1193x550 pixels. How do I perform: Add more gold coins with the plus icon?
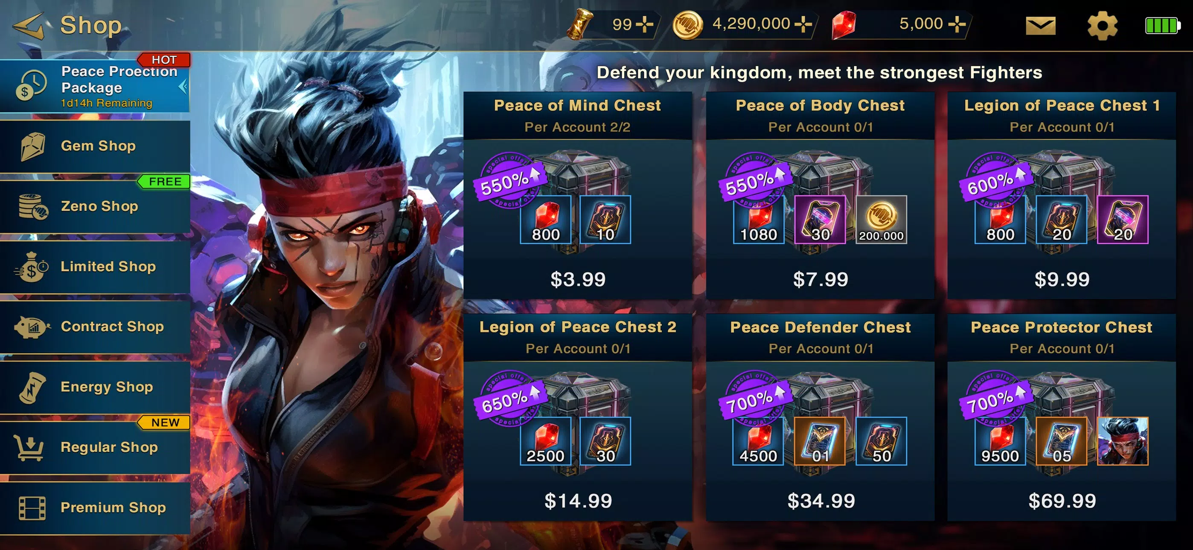coord(803,24)
